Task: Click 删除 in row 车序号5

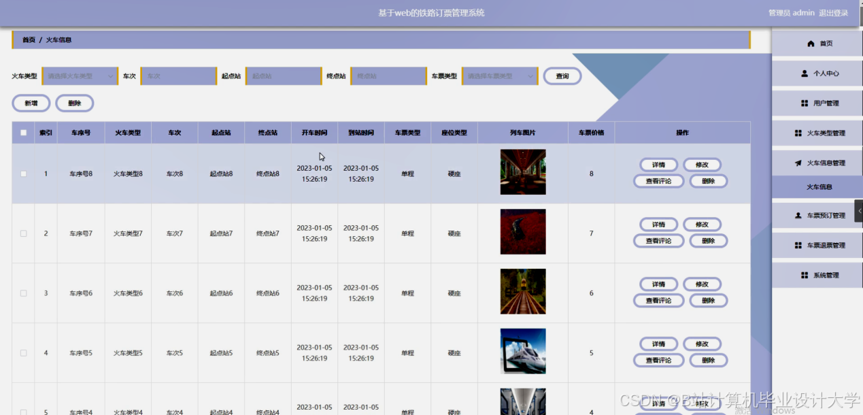Action: tap(709, 361)
